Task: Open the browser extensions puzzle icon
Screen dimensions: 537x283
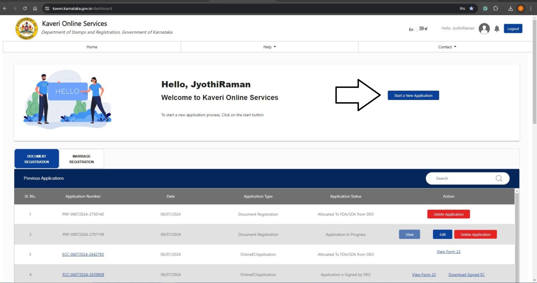Action: [x=495, y=8]
